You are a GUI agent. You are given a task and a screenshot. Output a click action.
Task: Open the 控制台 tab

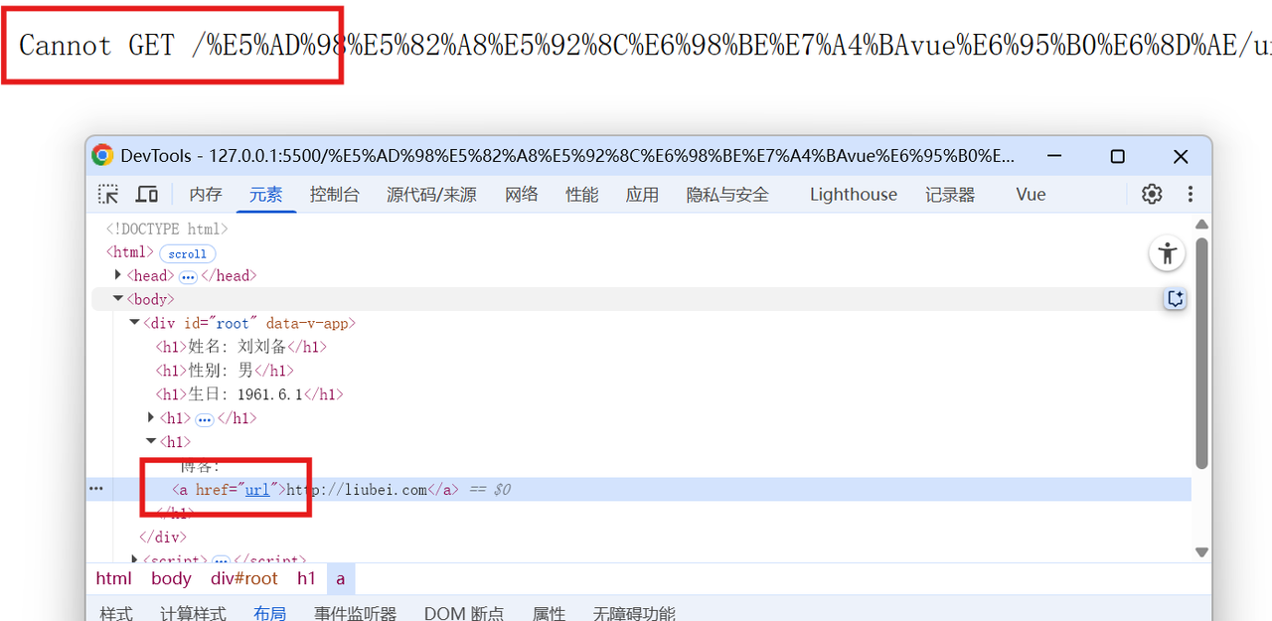tap(334, 195)
